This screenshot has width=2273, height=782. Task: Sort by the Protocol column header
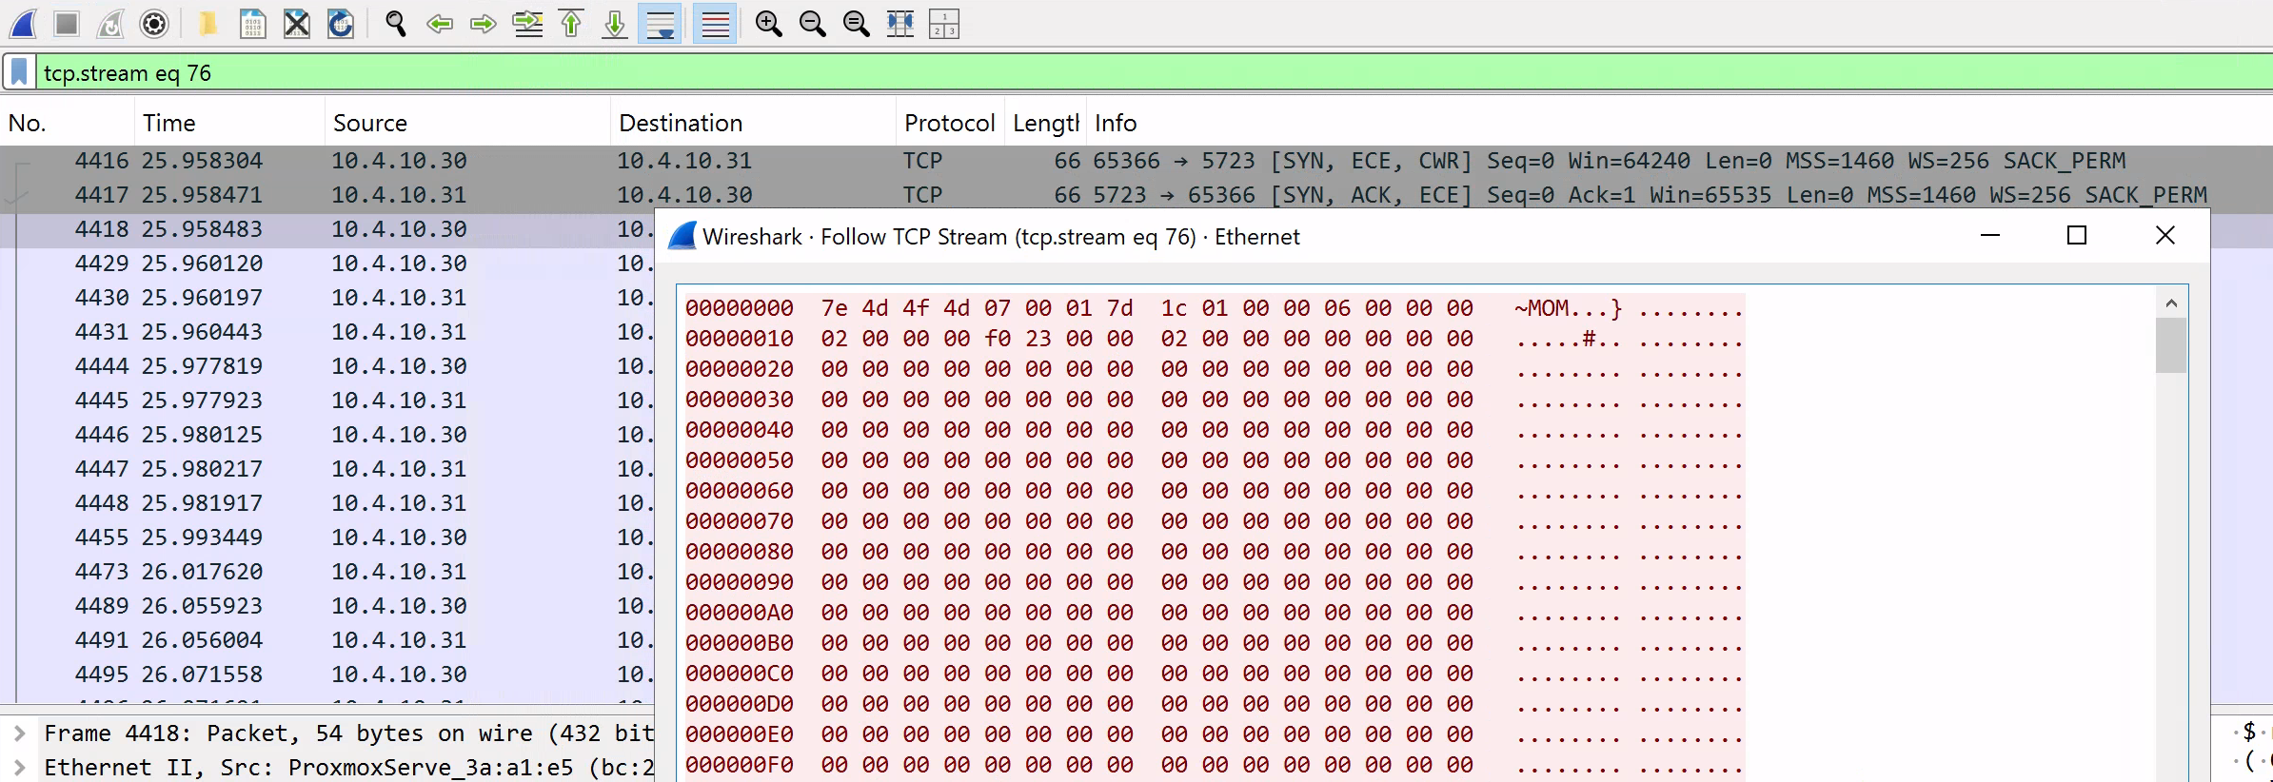pyautogui.click(x=948, y=123)
